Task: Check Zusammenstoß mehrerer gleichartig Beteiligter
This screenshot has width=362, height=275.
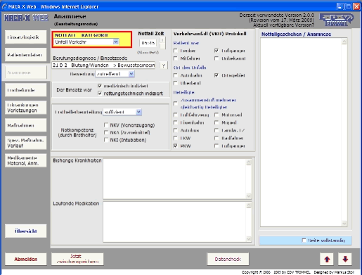Action: (175, 103)
